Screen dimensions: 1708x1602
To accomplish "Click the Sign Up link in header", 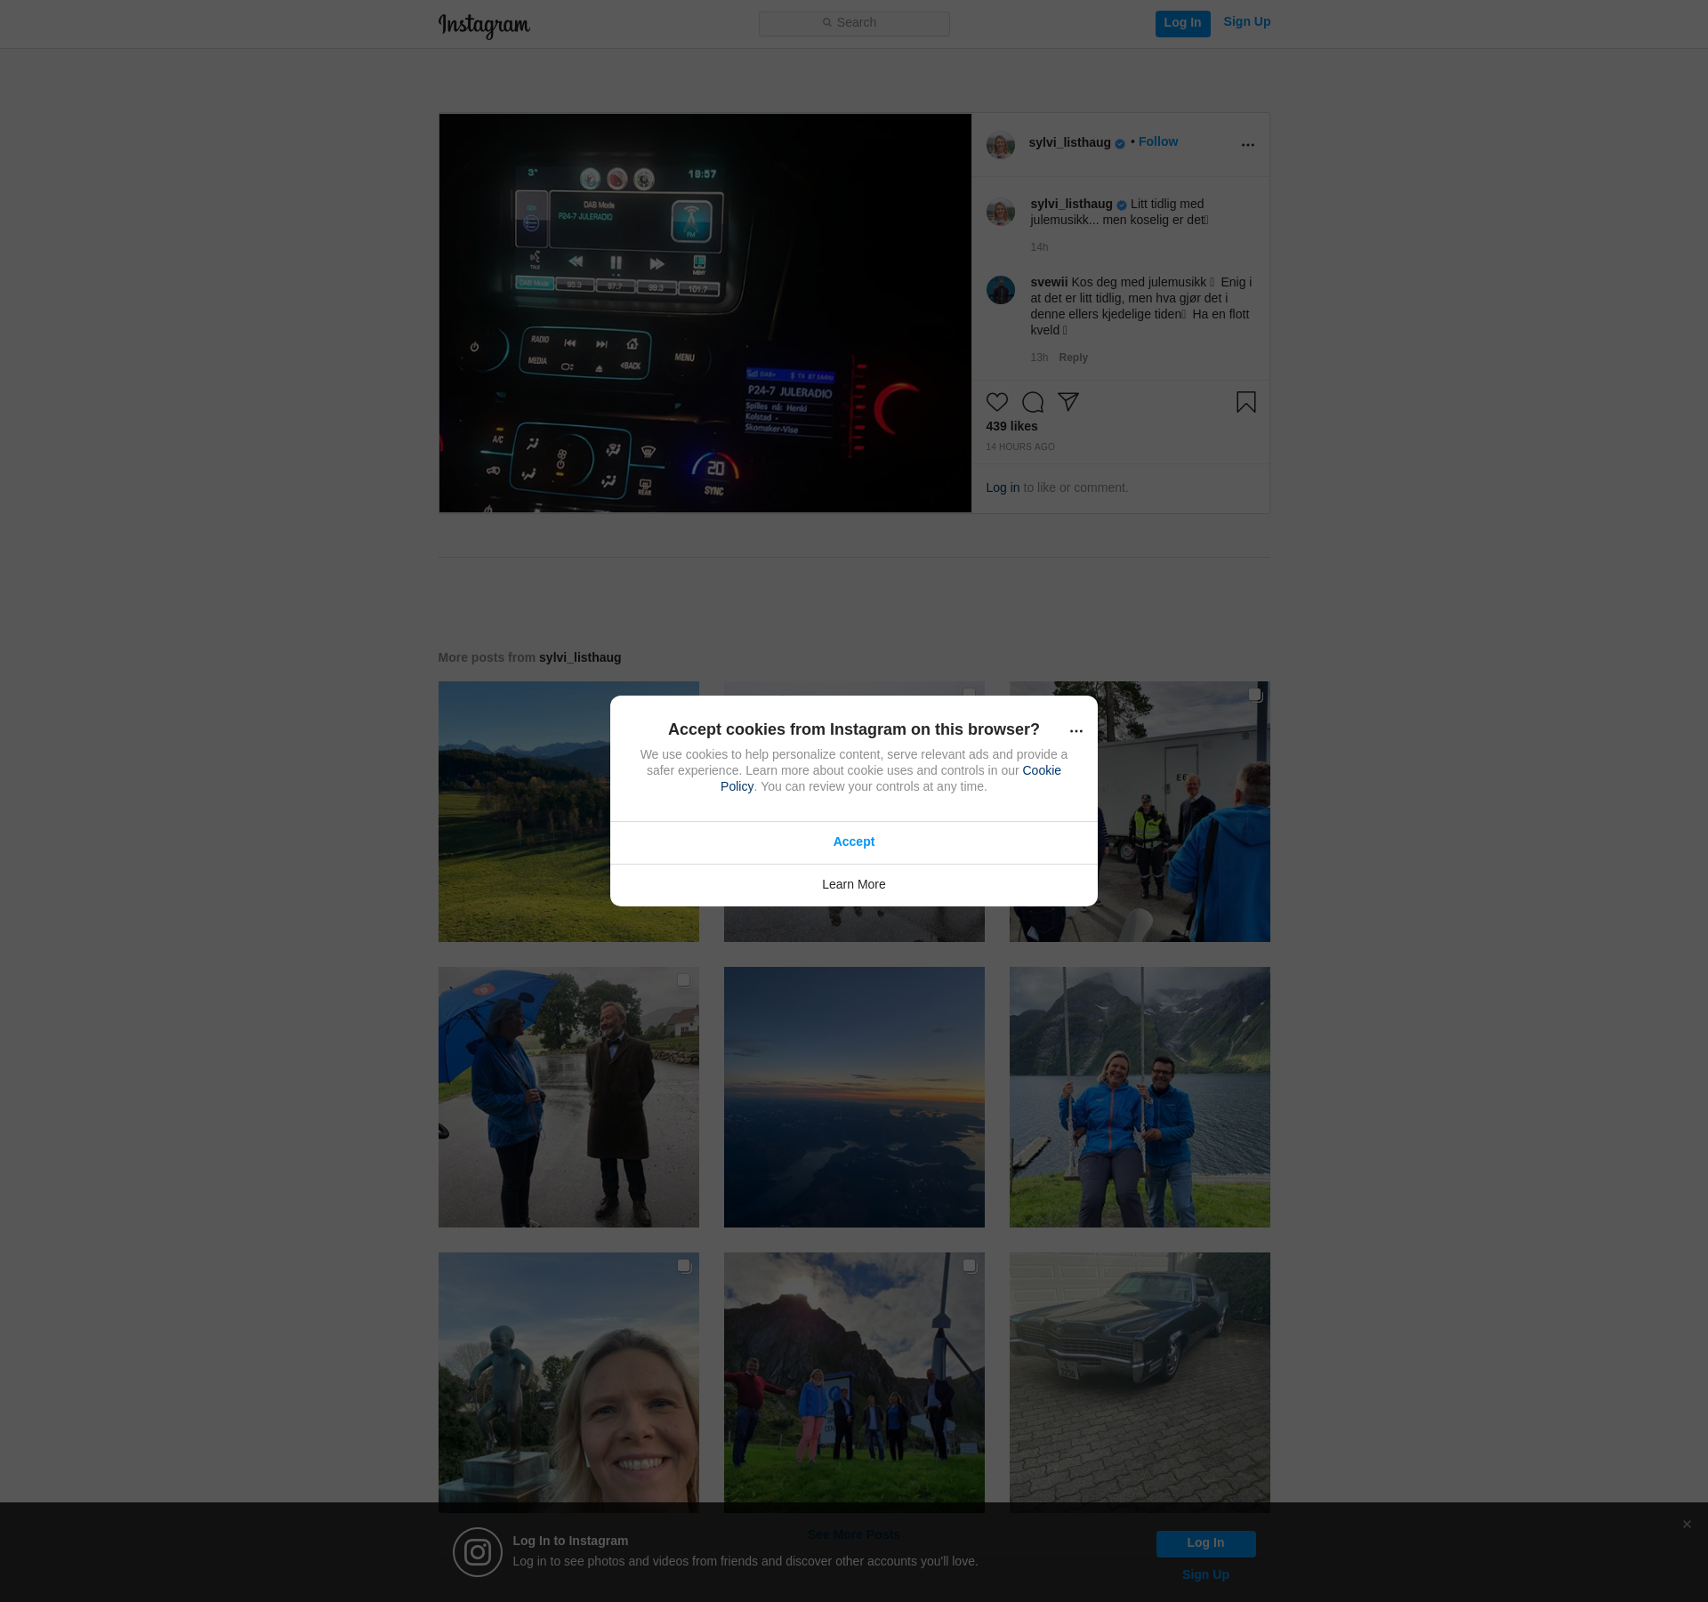I will tap(1246, 22).
